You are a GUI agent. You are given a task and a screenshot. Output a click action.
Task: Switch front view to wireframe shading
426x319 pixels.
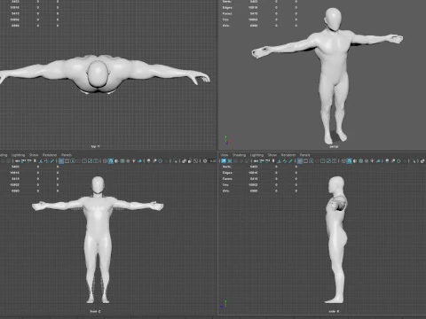[x=105, y=161]
